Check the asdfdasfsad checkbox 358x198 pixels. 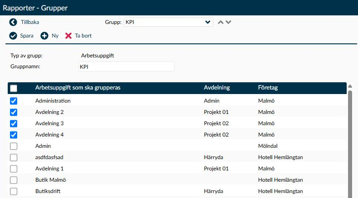click(14, 157)
